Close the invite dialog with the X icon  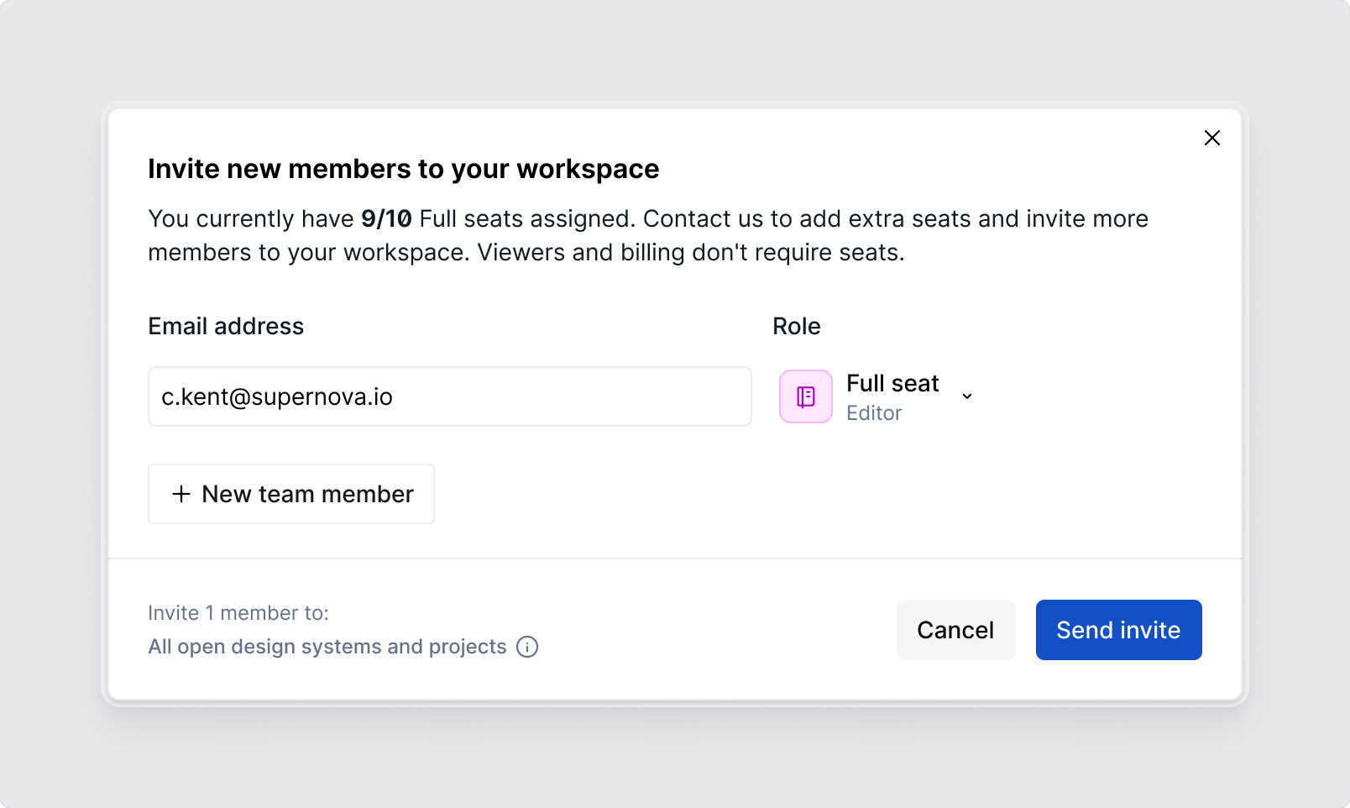[1211, 138]
